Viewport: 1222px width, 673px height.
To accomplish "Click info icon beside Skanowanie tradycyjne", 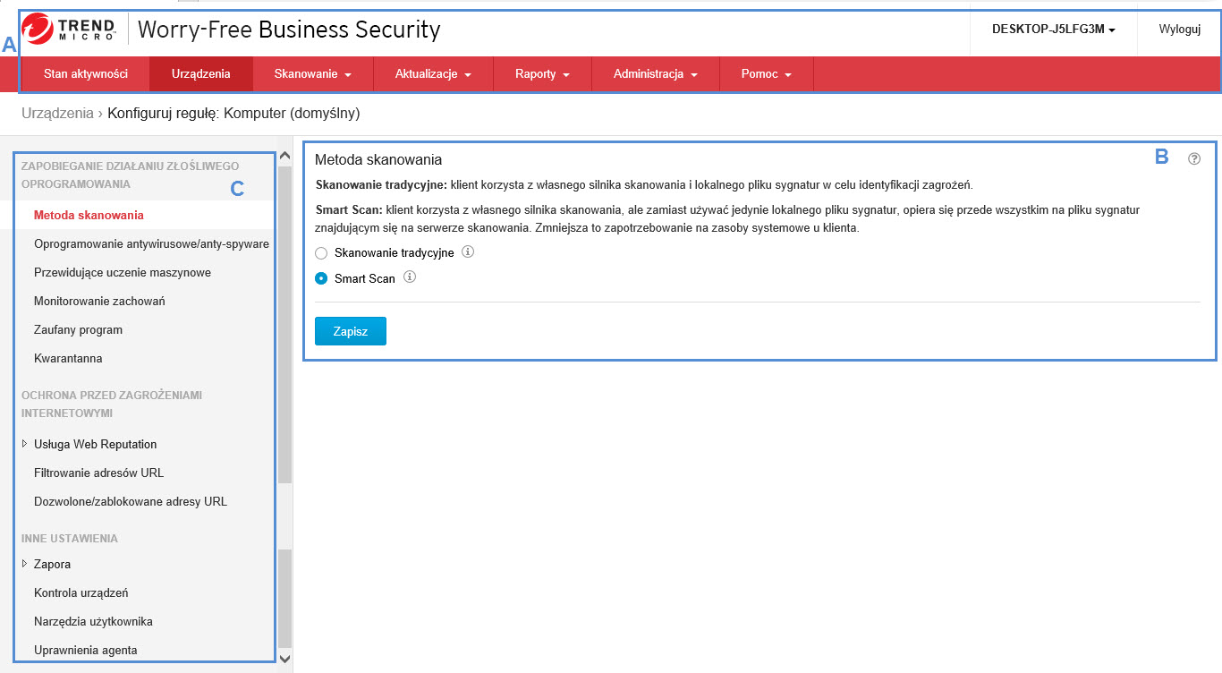I will (x=468, y=252).
